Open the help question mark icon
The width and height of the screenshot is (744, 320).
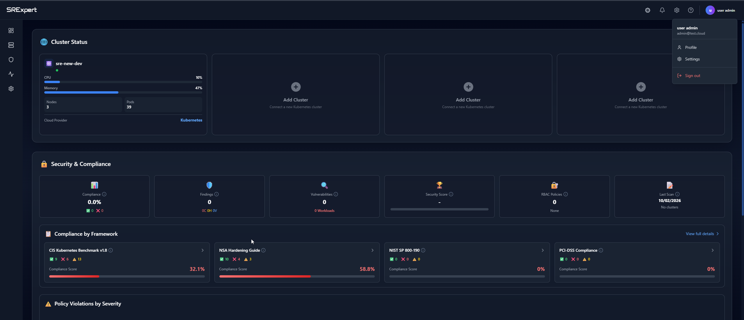tap(691, 10)
